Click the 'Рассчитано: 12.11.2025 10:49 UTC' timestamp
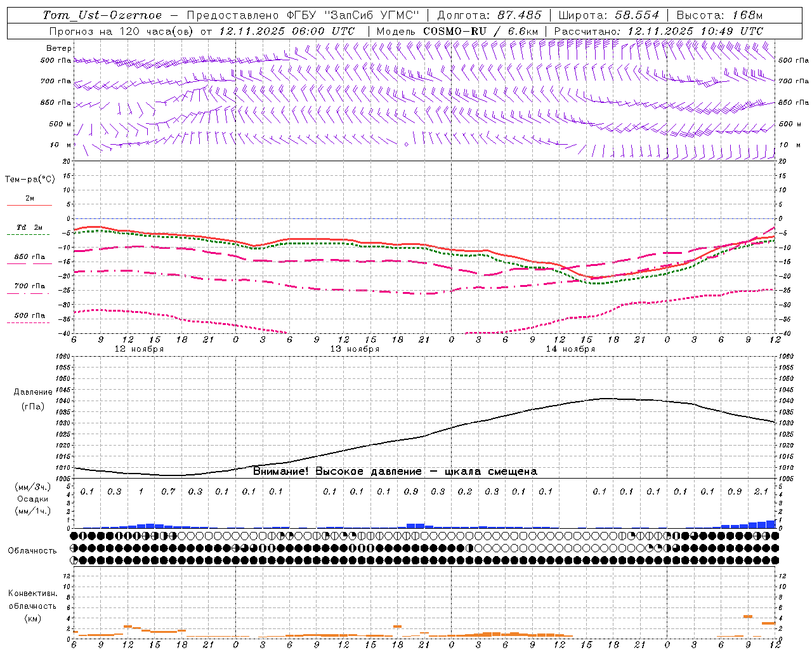Screen dimensions: 812x650 [659, 31]
